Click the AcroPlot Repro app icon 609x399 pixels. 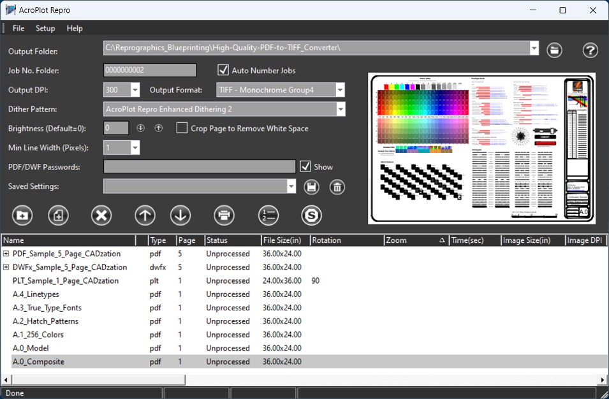(10, 10)
